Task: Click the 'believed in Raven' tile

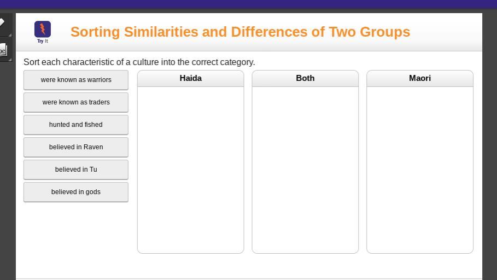Action: click(76, 147)
